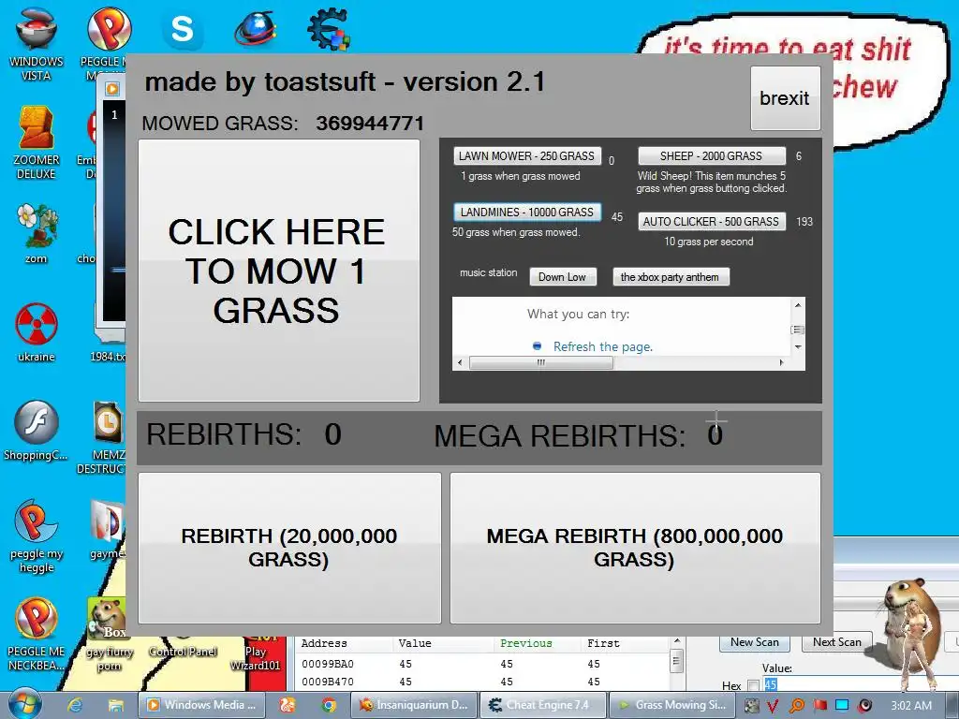The width and height of the screenshot is (959, 719).
Task: Click the Windows Start orb
Action: 24,704
